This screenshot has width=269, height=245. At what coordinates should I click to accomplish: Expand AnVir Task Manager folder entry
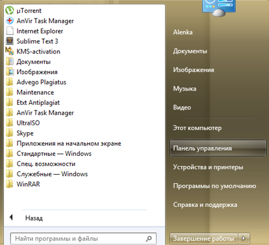(x=45, y=113)
